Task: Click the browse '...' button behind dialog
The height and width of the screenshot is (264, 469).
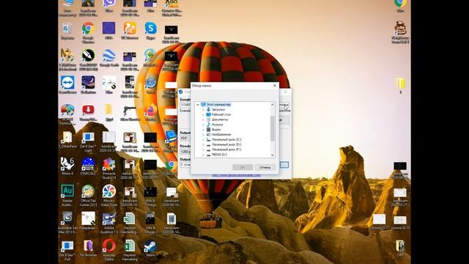Action: (284, 165)
